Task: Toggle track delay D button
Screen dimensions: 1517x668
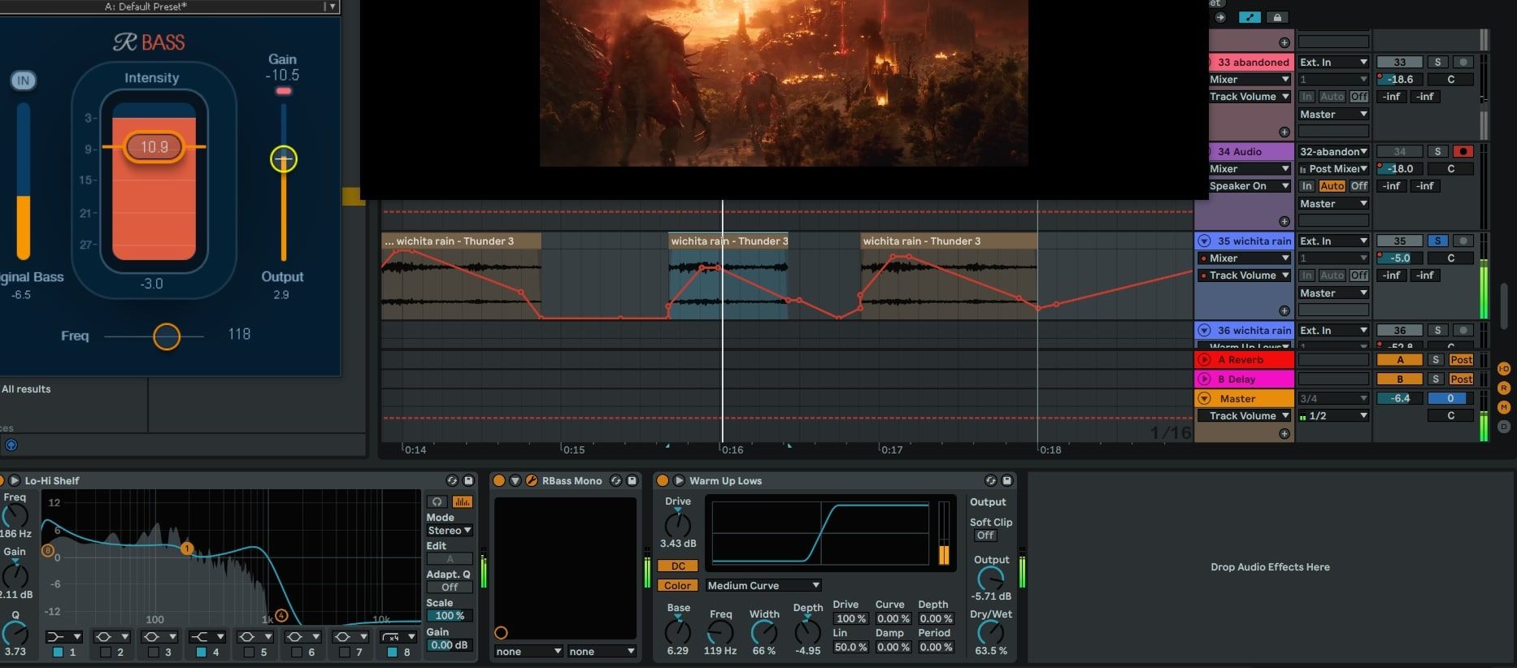Action: (x=1503, y=426)
